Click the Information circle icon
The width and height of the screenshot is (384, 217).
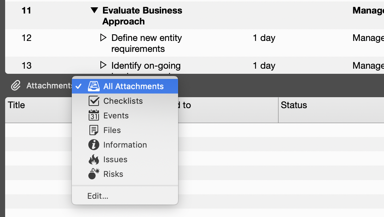[94, 145]
